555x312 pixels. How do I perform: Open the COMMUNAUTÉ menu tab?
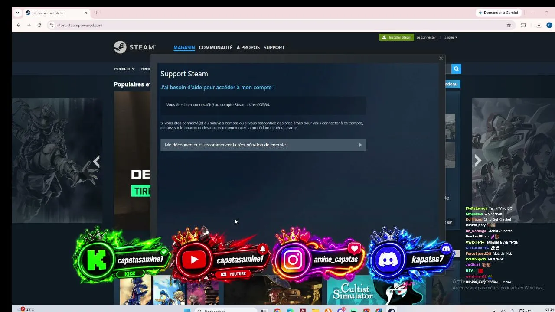[215, 48]
